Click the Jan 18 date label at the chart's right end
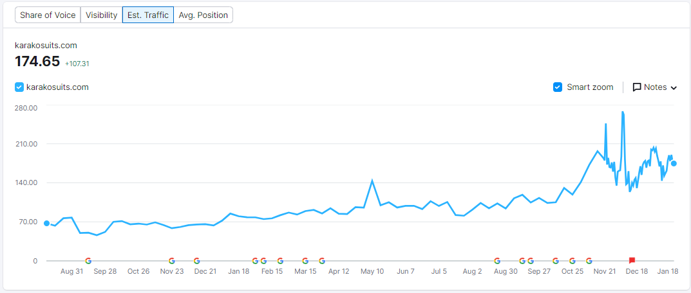691x293 pixels. coord(668,271)
